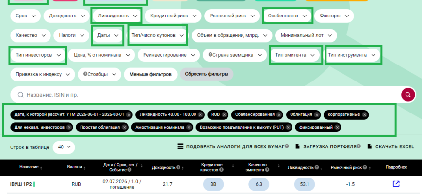Change rows per table dropdown showing 40
The width and height of the screenshot is (422, 194).
pos(64,147)
